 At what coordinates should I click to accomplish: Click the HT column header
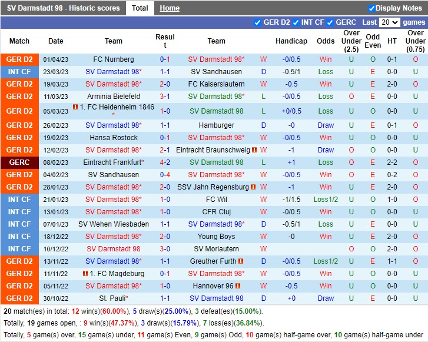tap(391, 41)
